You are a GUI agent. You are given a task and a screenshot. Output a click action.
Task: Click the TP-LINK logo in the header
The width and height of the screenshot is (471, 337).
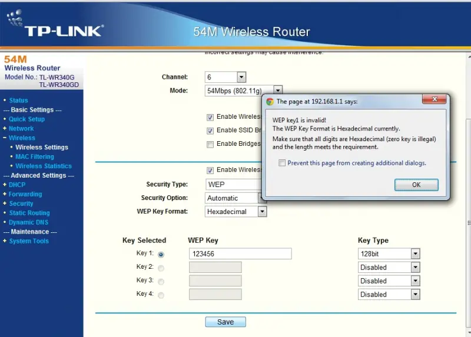pyautogui.click(x=55, y=24)
